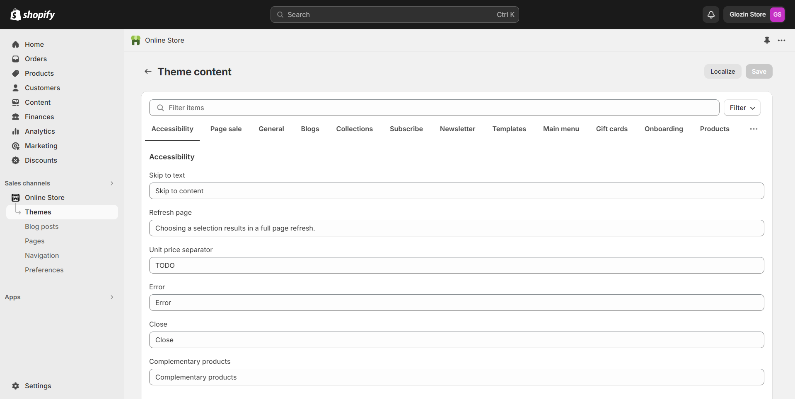Screen dimensions: 795x399
Task: Click the Marketing target icon
Action: [x=16, y=146]
